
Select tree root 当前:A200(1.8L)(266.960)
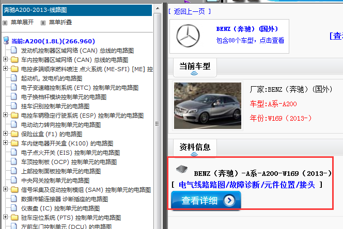pos(53,41)
